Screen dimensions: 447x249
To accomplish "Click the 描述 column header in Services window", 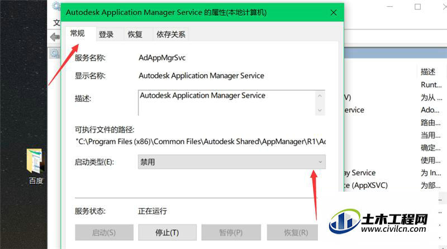I will 428,72.
